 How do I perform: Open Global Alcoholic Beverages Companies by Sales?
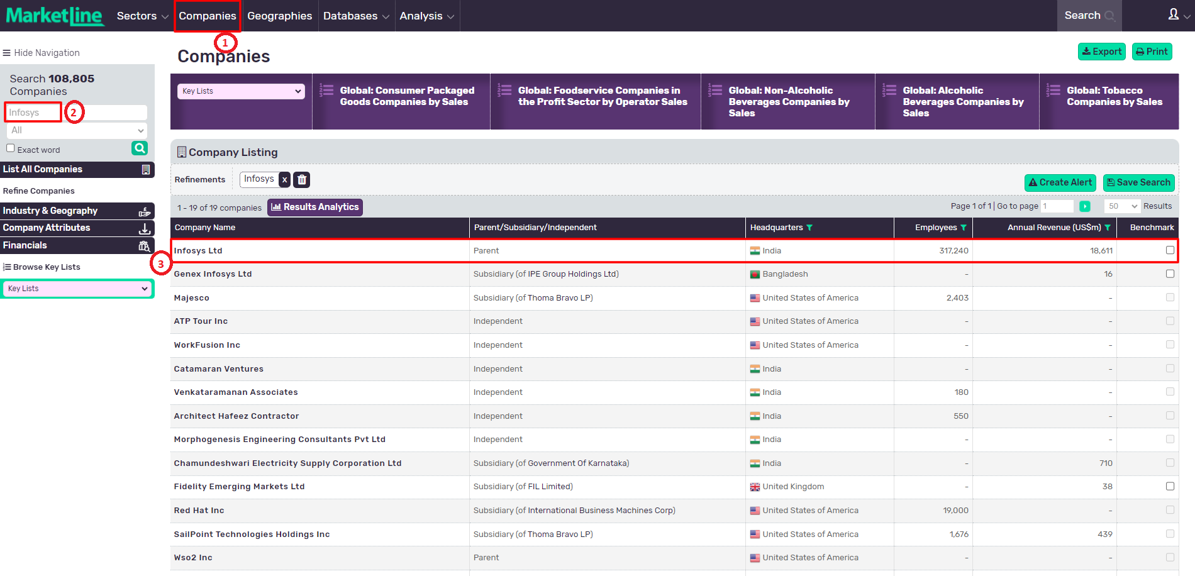pyautogui.click(x=963, y=102)
